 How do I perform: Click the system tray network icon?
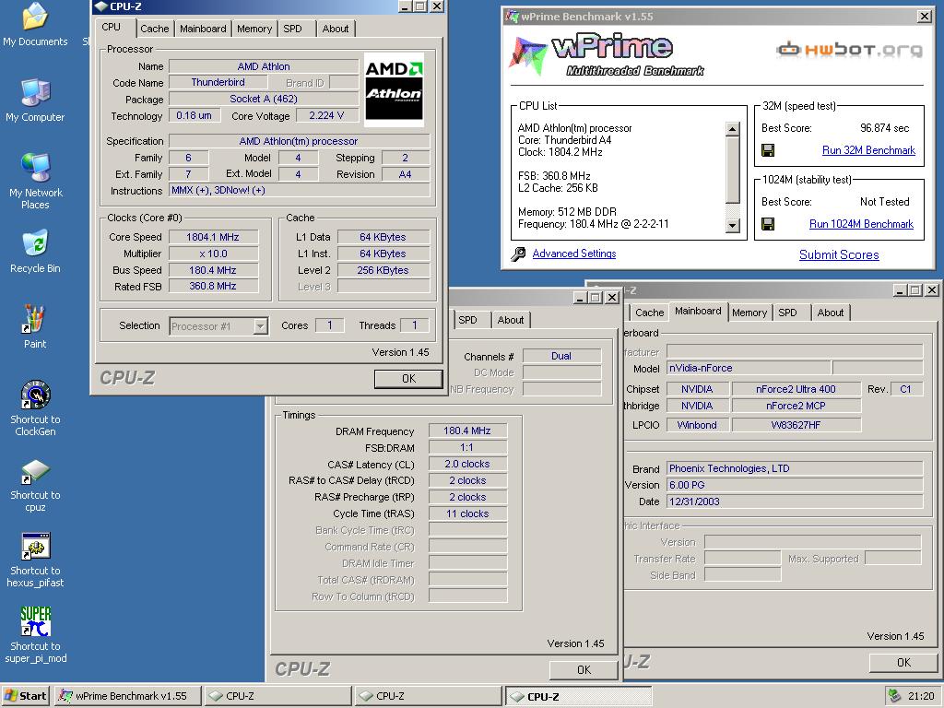click(894, 696)
